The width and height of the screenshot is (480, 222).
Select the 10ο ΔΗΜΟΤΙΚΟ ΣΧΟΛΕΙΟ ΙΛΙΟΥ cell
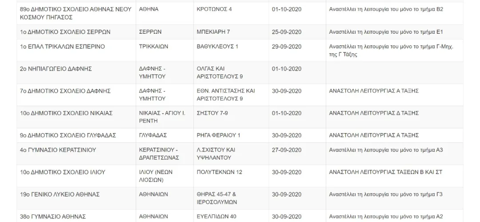63,172
